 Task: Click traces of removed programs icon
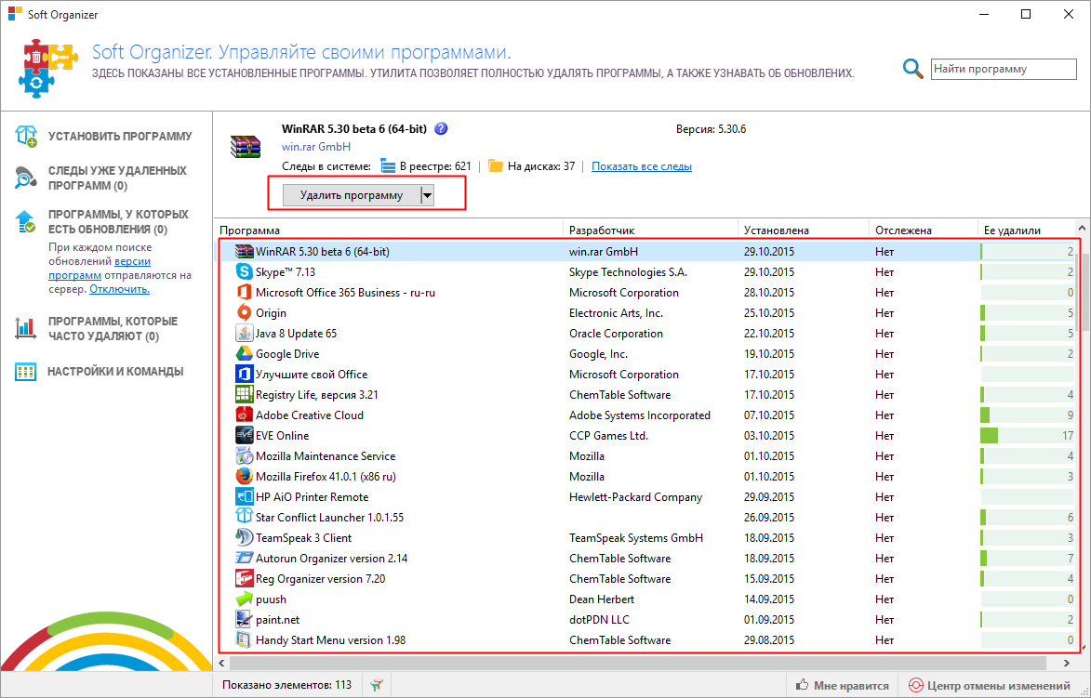26,178
